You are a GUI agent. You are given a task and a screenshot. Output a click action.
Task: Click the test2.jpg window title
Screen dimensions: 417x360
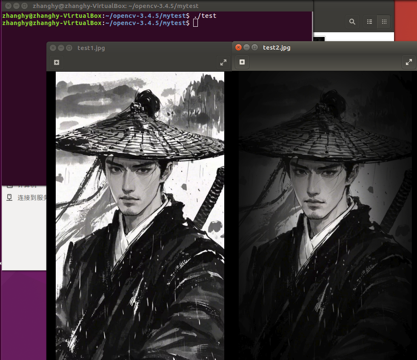[x=277, y=48]
